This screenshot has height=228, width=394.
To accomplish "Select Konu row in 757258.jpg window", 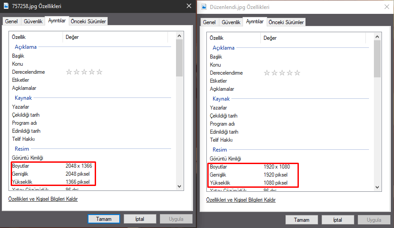I will pos(92,64).
